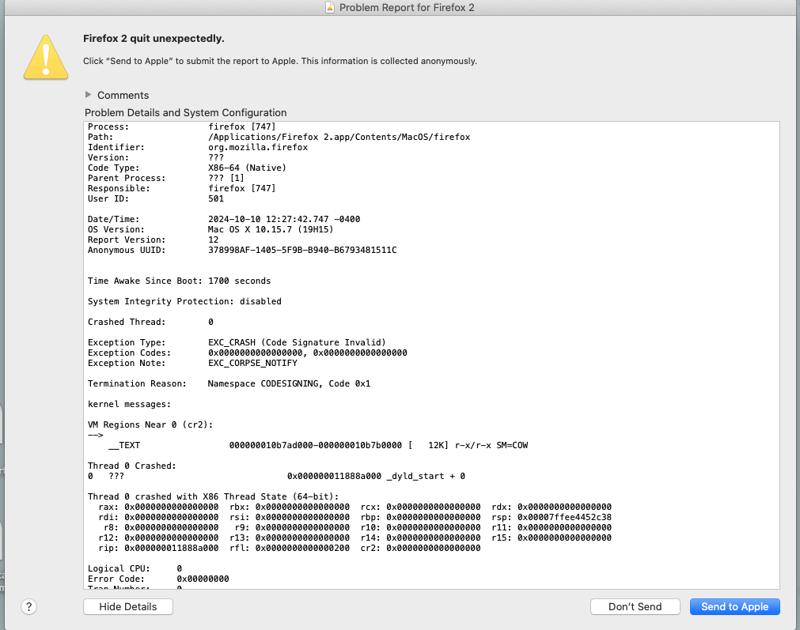The height and width of the screenshot is (630, 800).
Task: Click the 'Process: firefox [747]' line
Action: coord(182,126)
